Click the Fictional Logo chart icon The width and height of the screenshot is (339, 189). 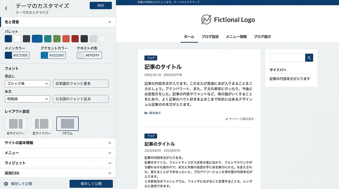206,19
